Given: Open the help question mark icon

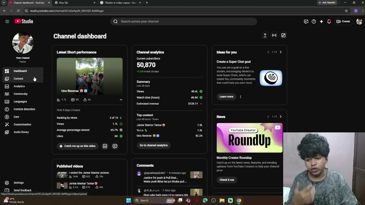Looking at the screenshot, I should (314, 21).
